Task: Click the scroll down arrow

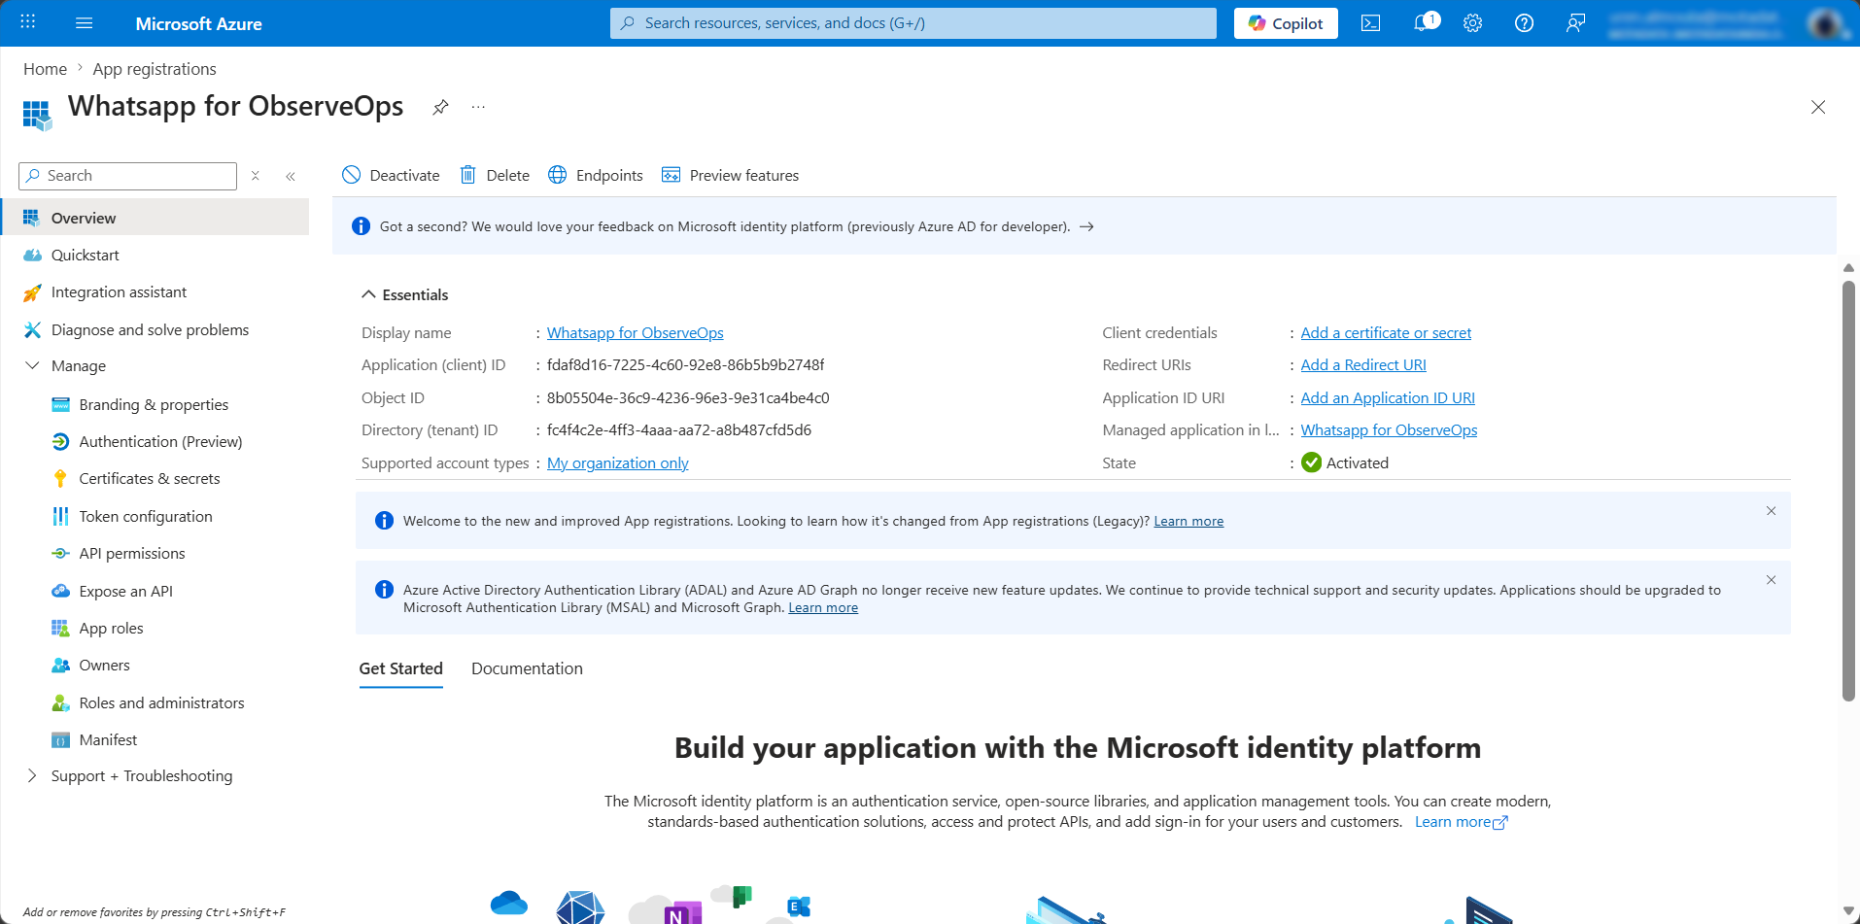Action: click(1848, 911)
